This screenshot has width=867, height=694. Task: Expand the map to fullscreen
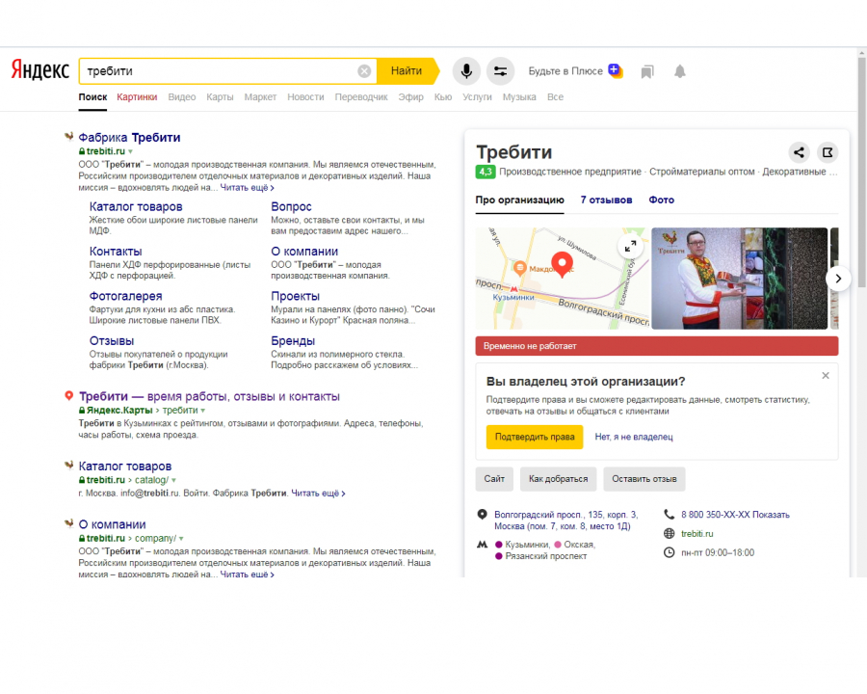click(630, 247)
